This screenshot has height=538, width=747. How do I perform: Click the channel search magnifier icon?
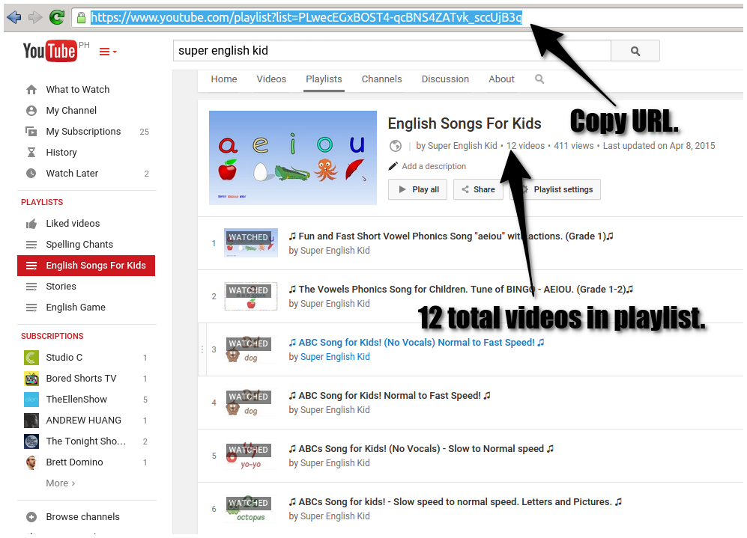[x=539, y=79]
